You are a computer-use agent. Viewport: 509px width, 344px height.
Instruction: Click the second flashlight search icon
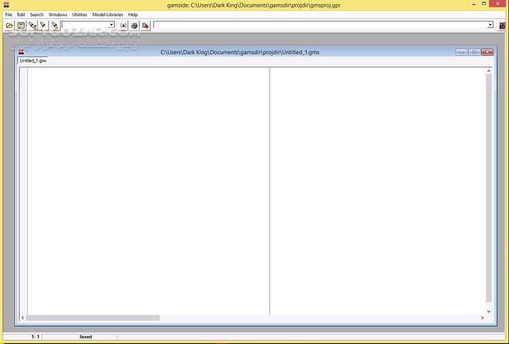[x=43, y=25]
